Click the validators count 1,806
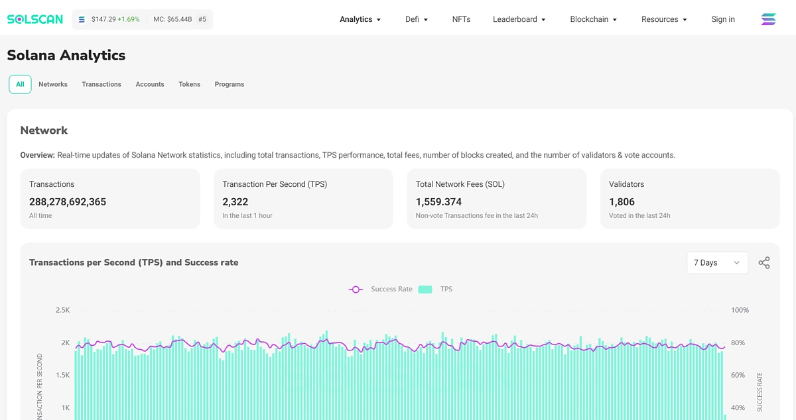 (622, 202)
